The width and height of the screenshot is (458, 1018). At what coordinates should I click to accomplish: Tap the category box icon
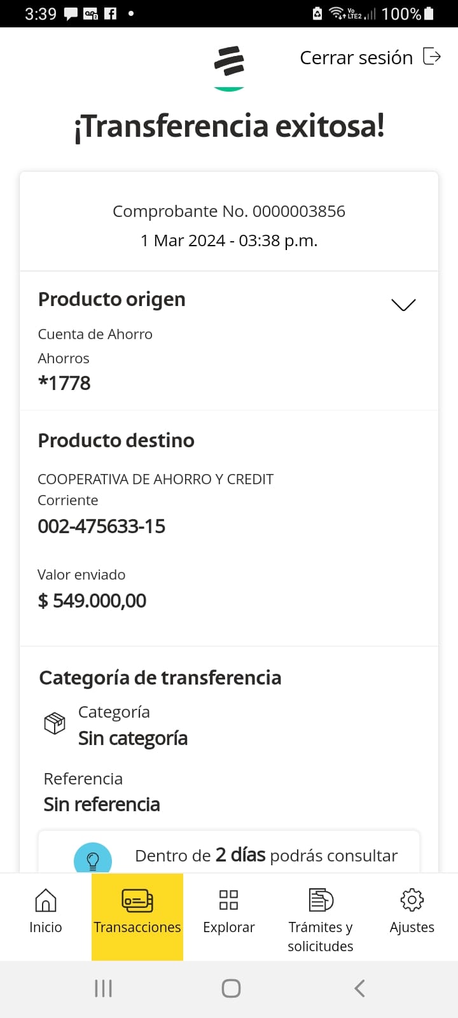tap(55, 723)
